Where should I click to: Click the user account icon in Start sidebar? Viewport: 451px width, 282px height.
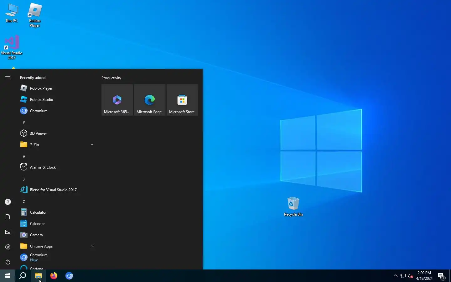tap(8, 202)
